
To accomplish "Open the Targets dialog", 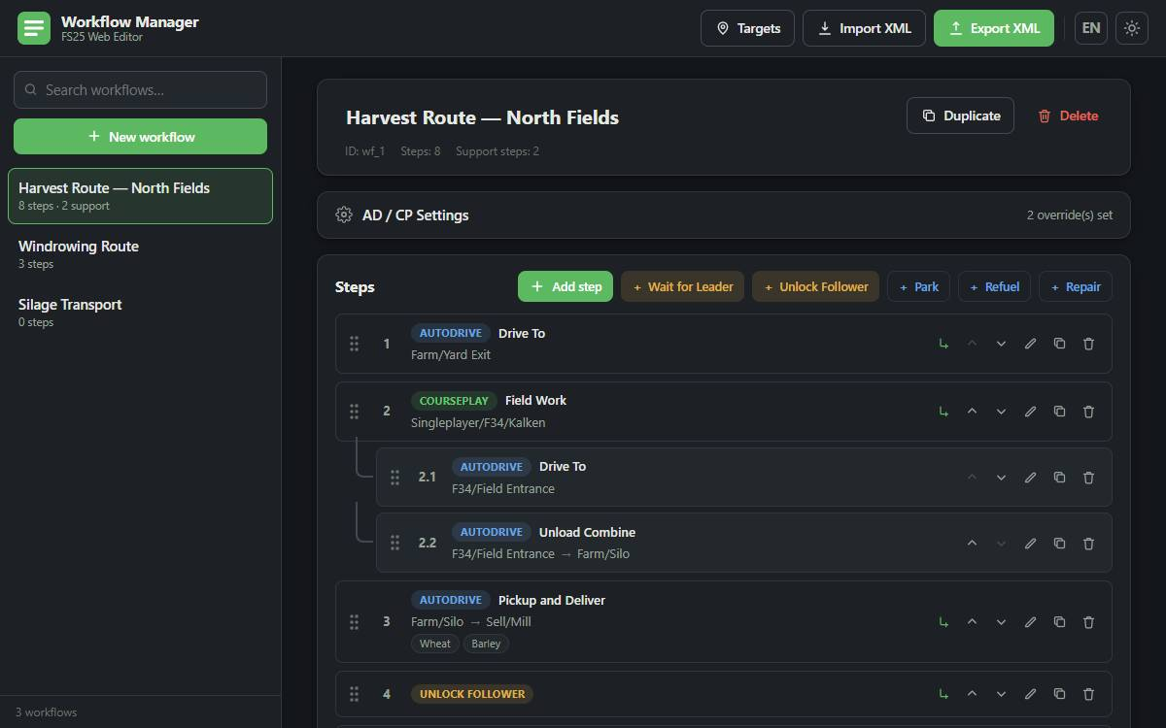I will click(x=747, y=28).
